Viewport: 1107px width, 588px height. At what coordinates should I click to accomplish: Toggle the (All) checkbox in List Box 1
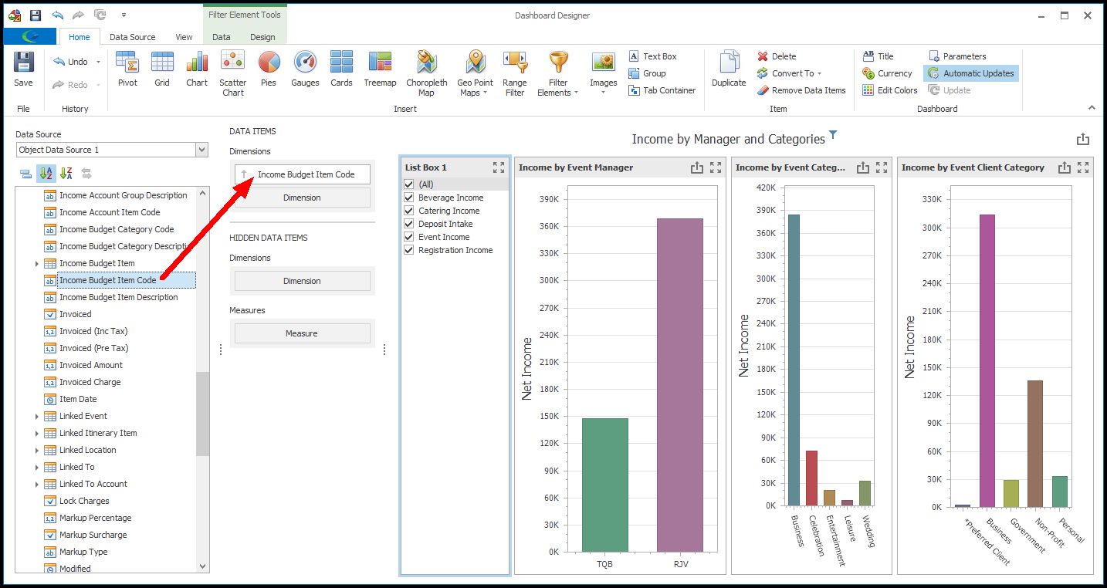[409, 184]
